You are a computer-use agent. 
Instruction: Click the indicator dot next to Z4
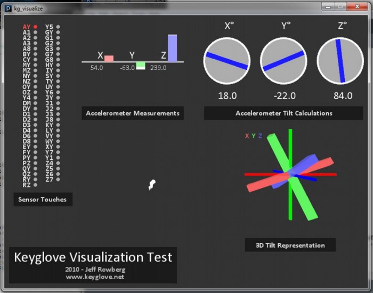pyautogui.click(x=58, y=163)
